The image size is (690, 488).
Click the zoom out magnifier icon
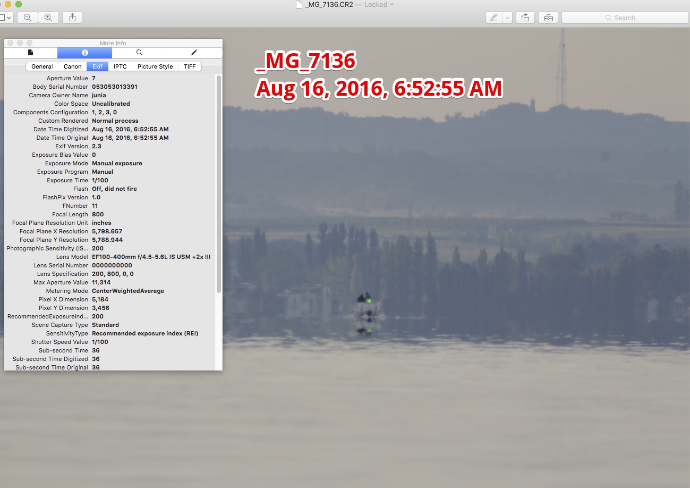[x=28, y=18]
